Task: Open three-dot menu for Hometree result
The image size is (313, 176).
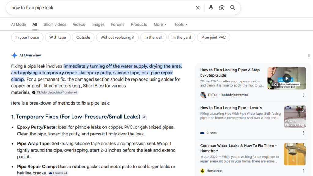Action: 304,171
